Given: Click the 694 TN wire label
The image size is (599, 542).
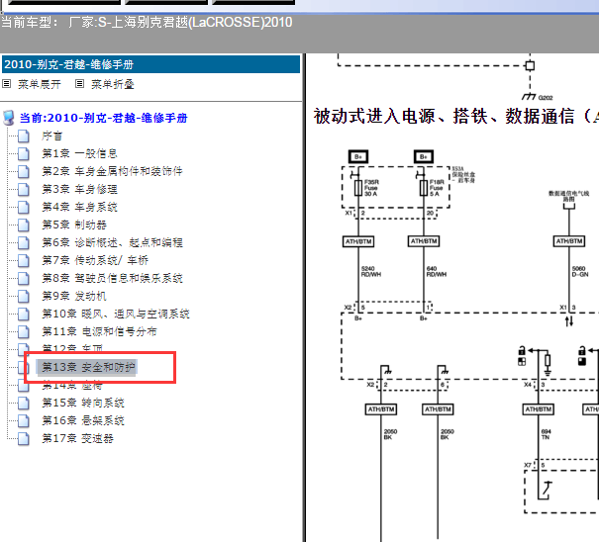Looking at the screenshot, I should [546, 434].
